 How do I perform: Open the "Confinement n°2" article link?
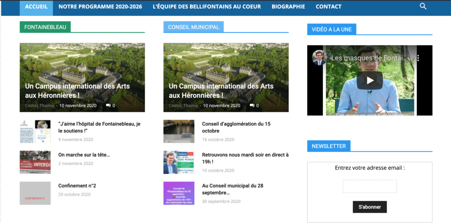click(77, 186)
